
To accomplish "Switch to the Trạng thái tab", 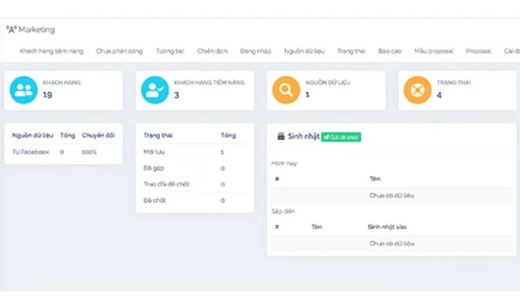I will (x=351, y=51).
